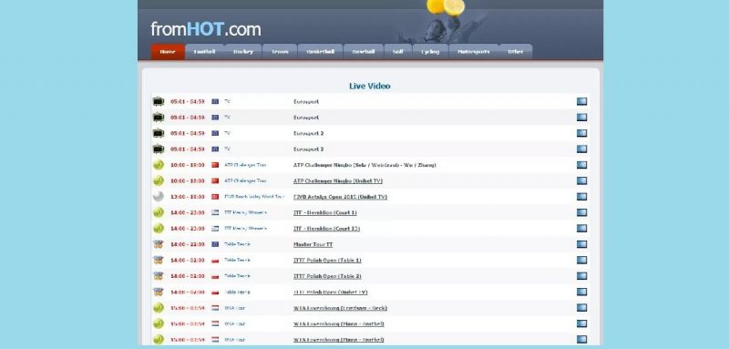This screenshot has width=729, height=349.
Task: Click watch screen icon for Polish Open Table 2
Action: click(x=581, y=276)
